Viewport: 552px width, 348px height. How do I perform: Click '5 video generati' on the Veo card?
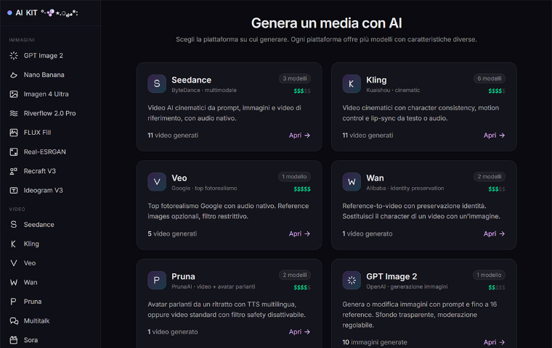(172, 233)
